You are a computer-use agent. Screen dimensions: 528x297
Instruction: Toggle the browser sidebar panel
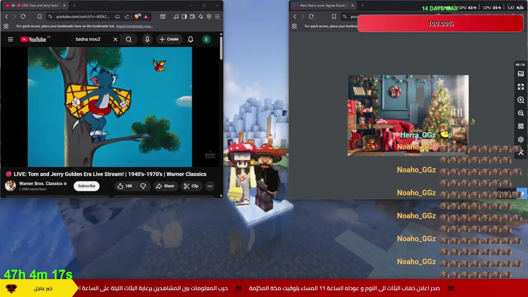point(184,16)
